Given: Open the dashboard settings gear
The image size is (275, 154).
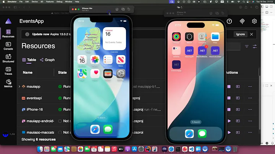Looking at the screenshot, I should (254, 21).
